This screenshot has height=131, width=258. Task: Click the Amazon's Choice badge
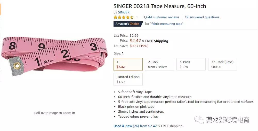pos(127,24)
